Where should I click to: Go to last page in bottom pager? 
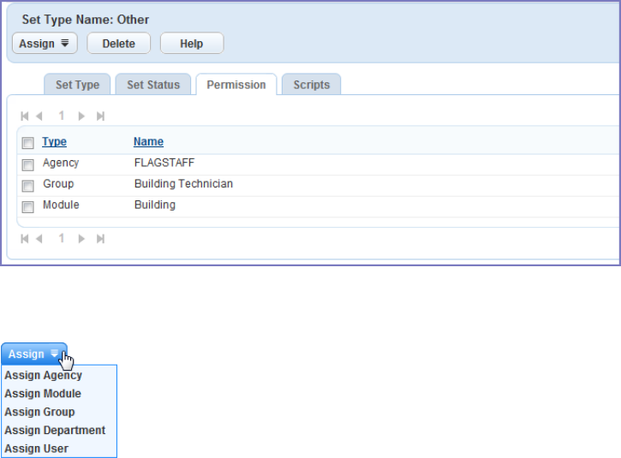pos(100,239)
